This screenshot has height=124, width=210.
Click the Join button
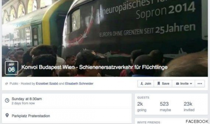click(146, 84)
